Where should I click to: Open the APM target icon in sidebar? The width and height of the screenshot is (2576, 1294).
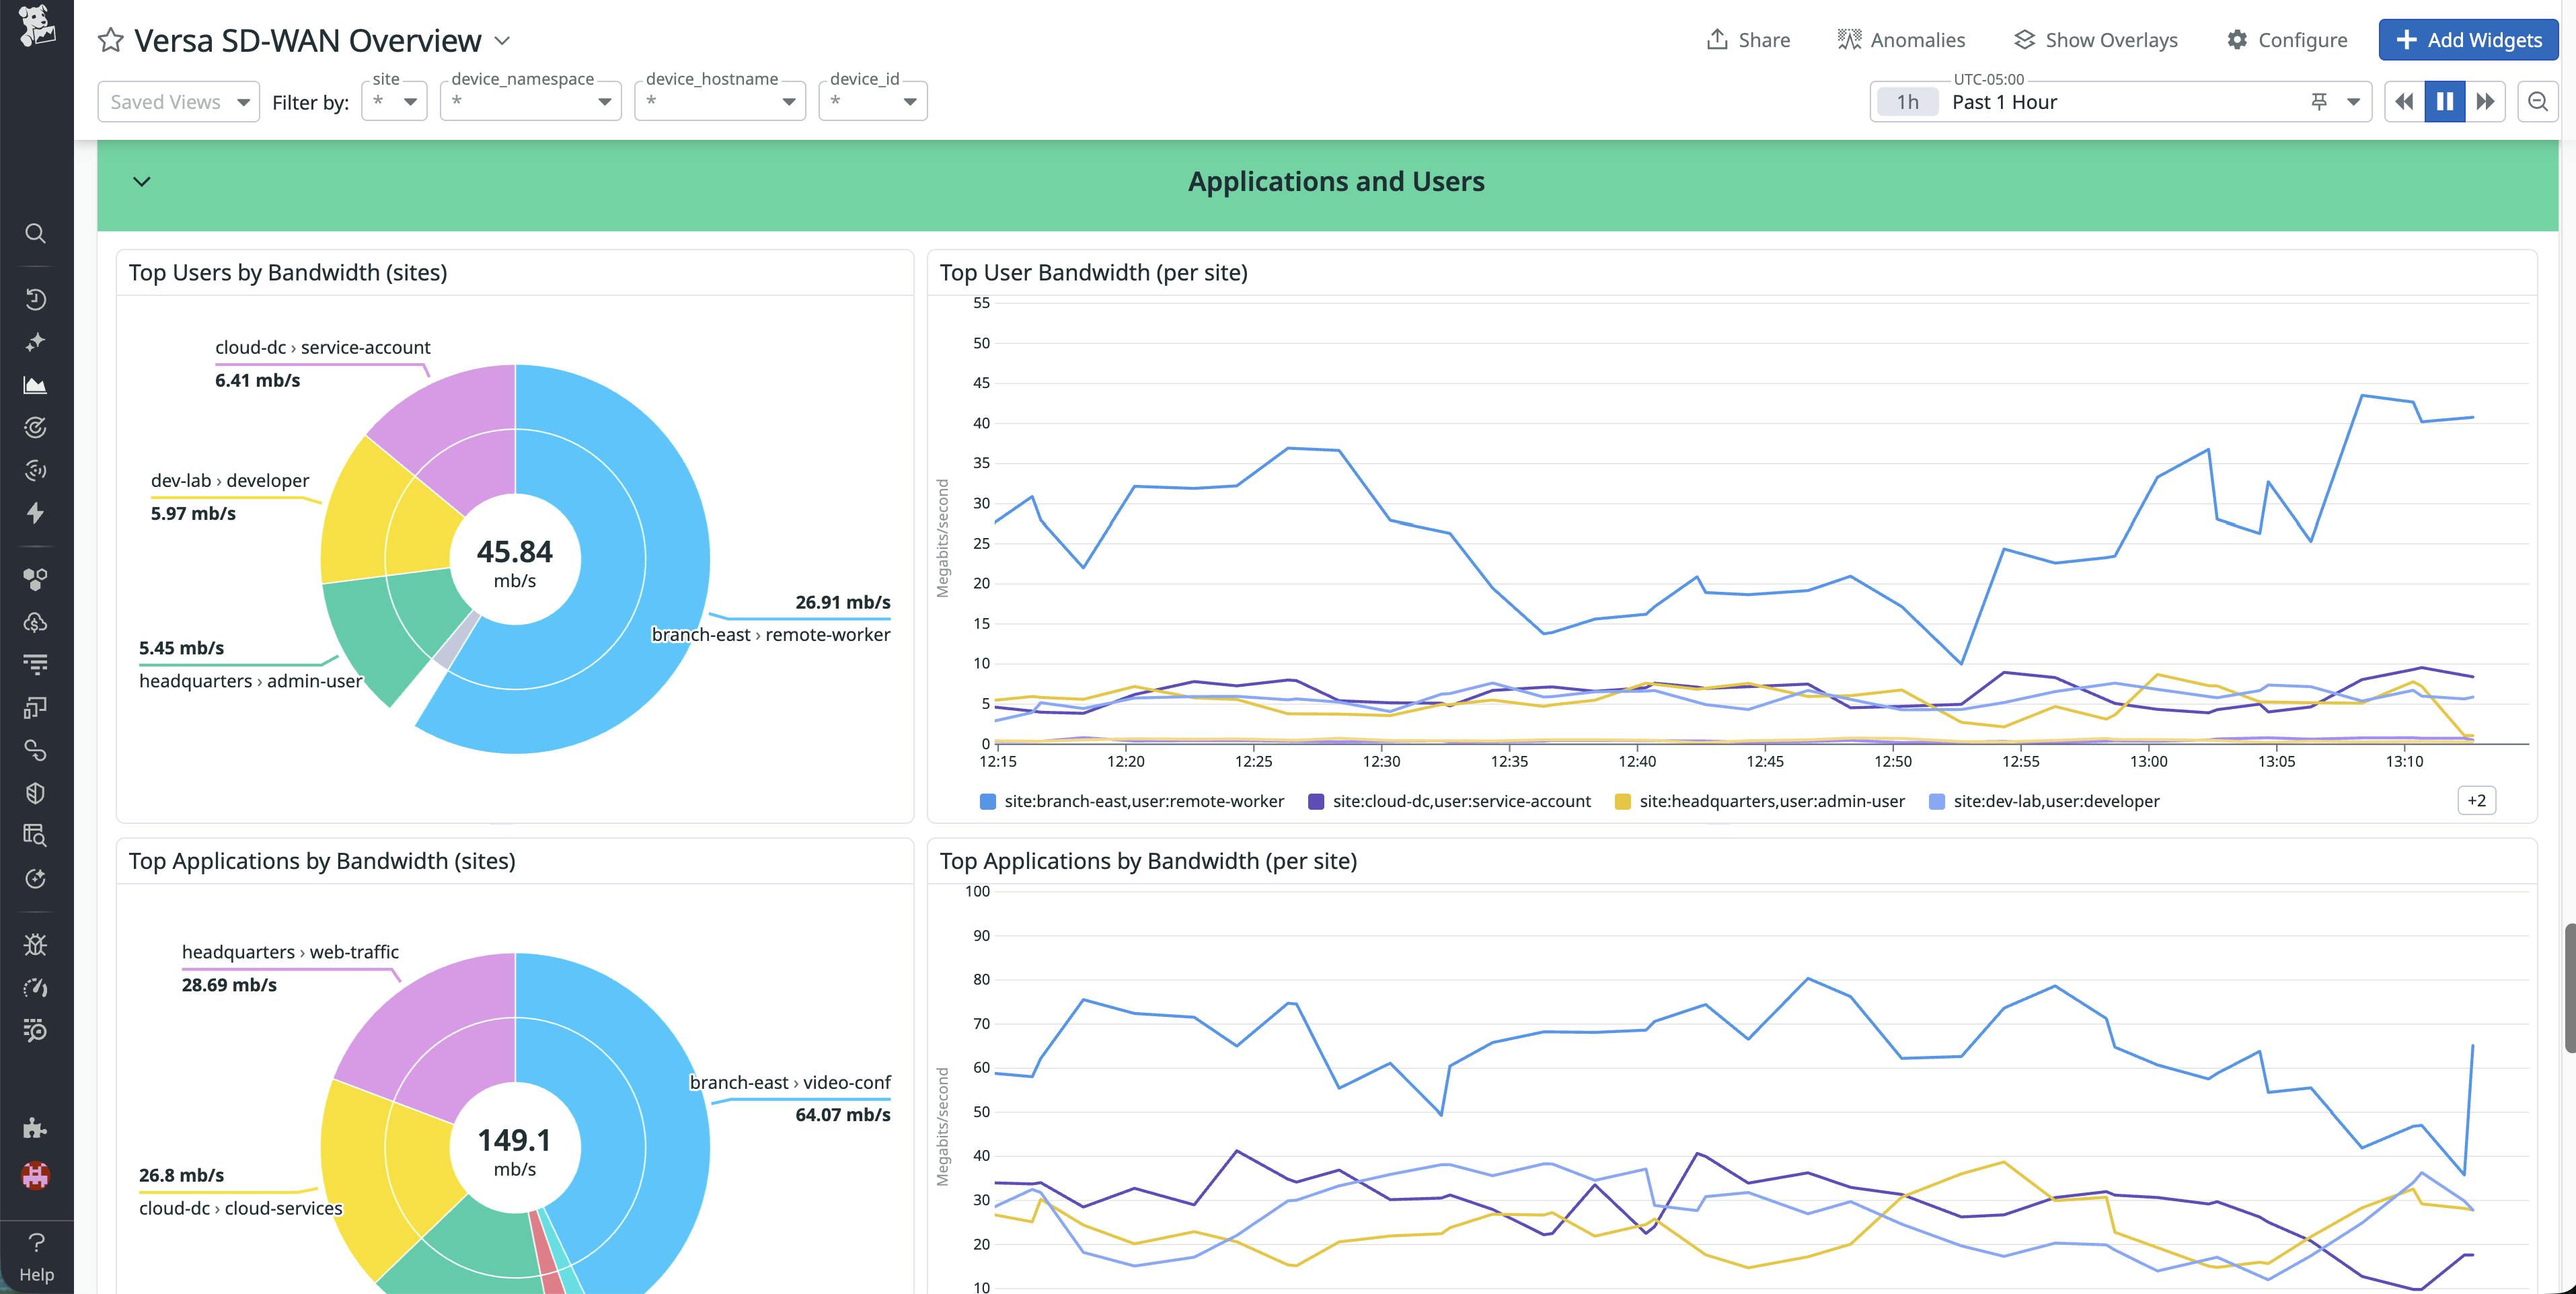click(x=36, y=427)
